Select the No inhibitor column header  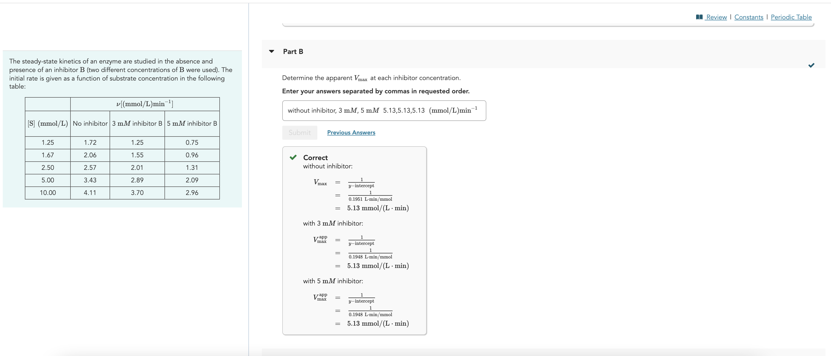[x=90, y=124]
